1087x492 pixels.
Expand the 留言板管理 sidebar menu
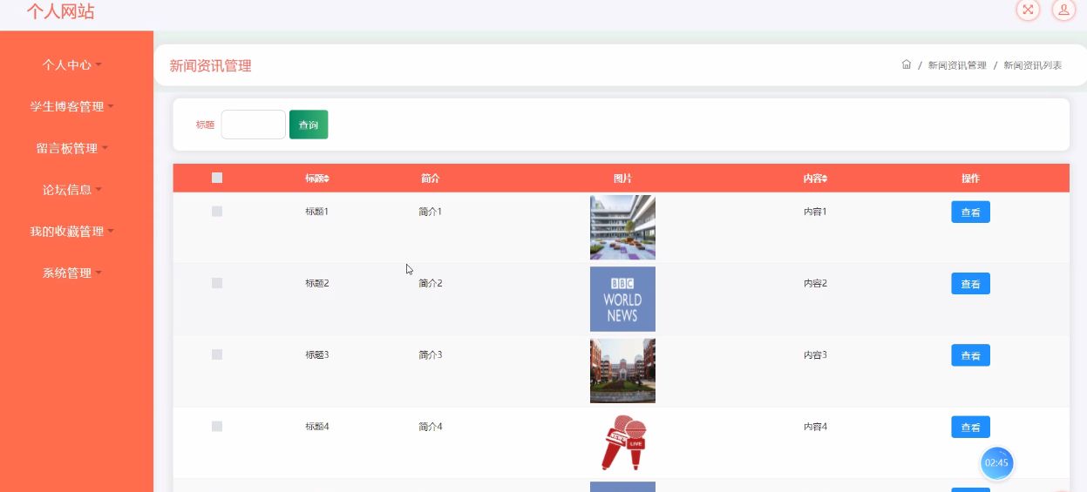pos(72,149)
